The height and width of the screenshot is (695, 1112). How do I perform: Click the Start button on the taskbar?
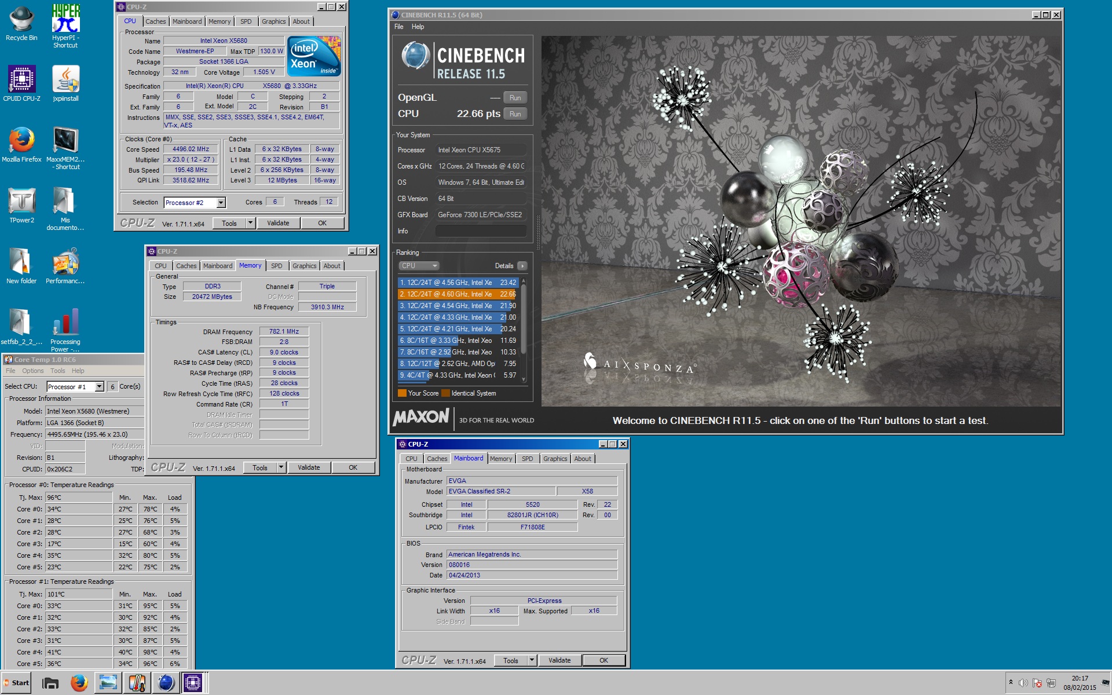[x=16, y=683]
